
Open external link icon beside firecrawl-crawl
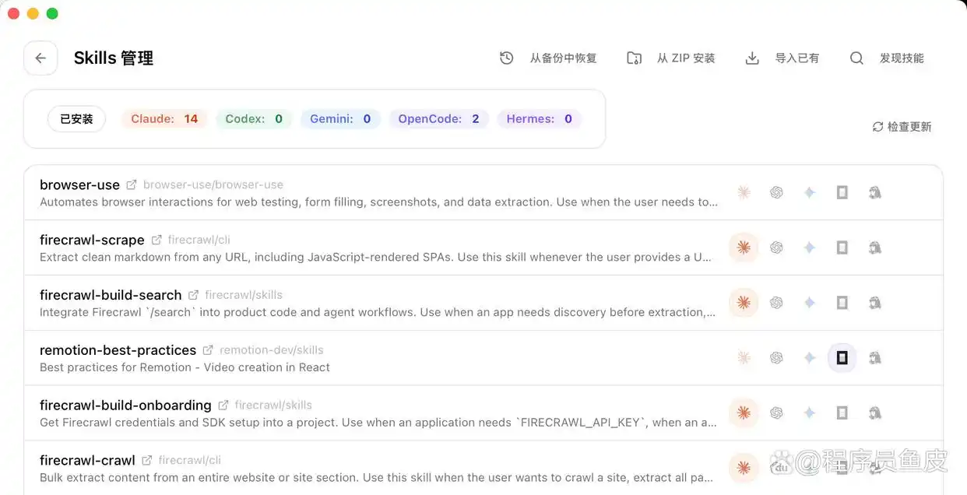pyautogui.click(x=146, y=461)
